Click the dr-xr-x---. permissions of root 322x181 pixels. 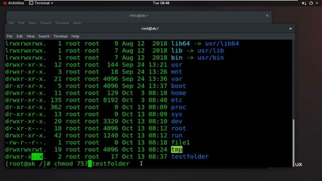[26, 129]
